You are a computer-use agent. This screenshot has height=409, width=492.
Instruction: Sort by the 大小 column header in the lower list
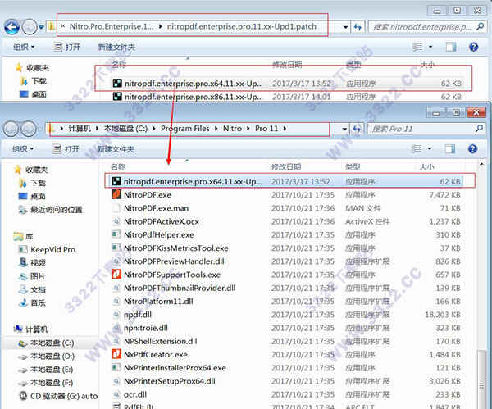point(426,167)
